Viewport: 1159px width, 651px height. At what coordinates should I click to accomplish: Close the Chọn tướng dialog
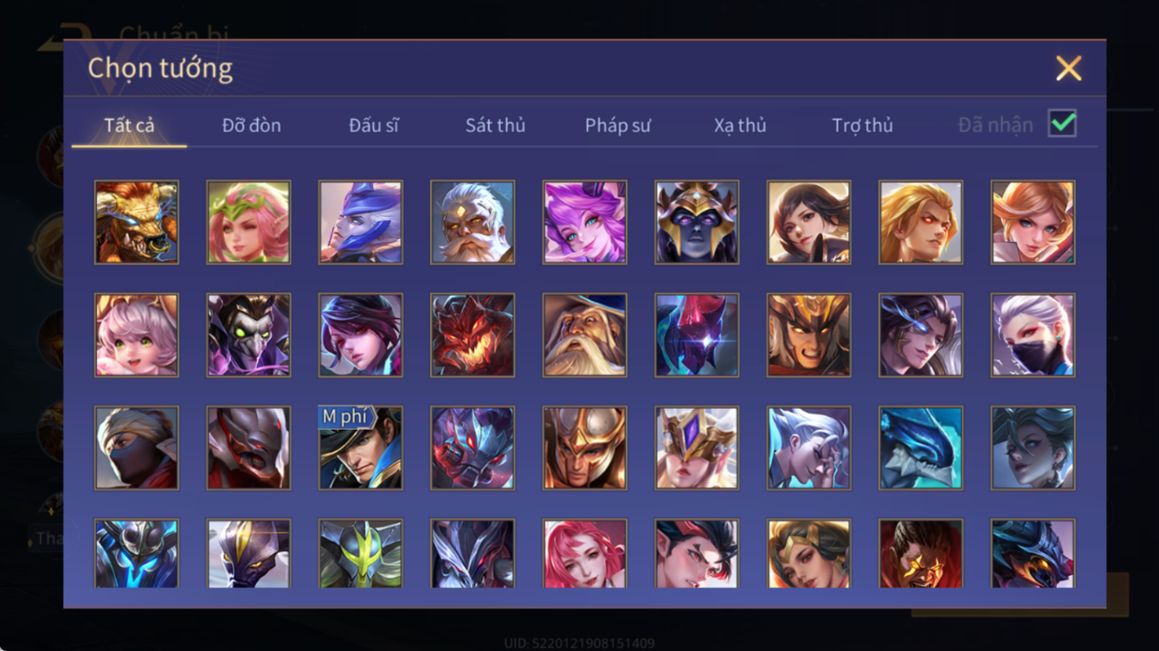tap(1069, 68)
